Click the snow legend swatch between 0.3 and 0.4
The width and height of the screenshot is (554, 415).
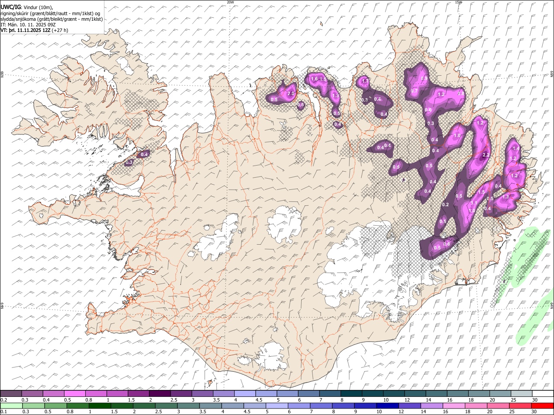point(32,393)
